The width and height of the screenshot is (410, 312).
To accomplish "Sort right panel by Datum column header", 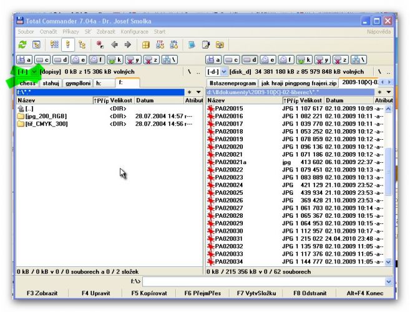I will click(349, 100).
